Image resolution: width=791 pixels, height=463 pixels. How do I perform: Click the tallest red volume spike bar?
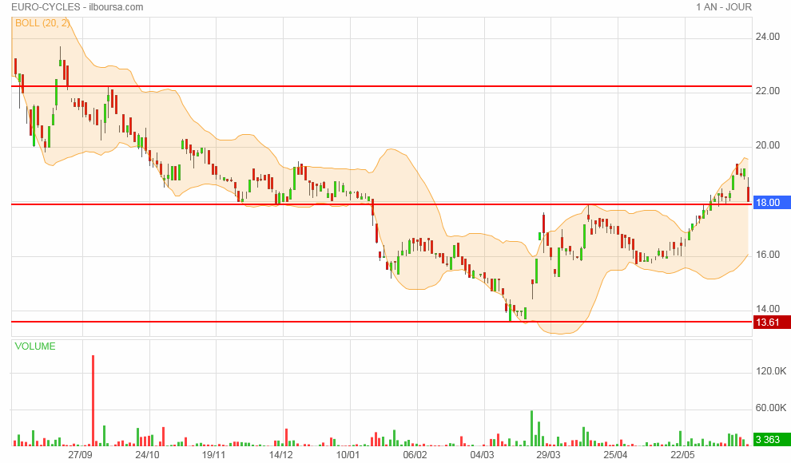coord(93,401)
